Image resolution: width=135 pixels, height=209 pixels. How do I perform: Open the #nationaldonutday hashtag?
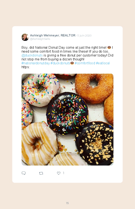(36, 63)
